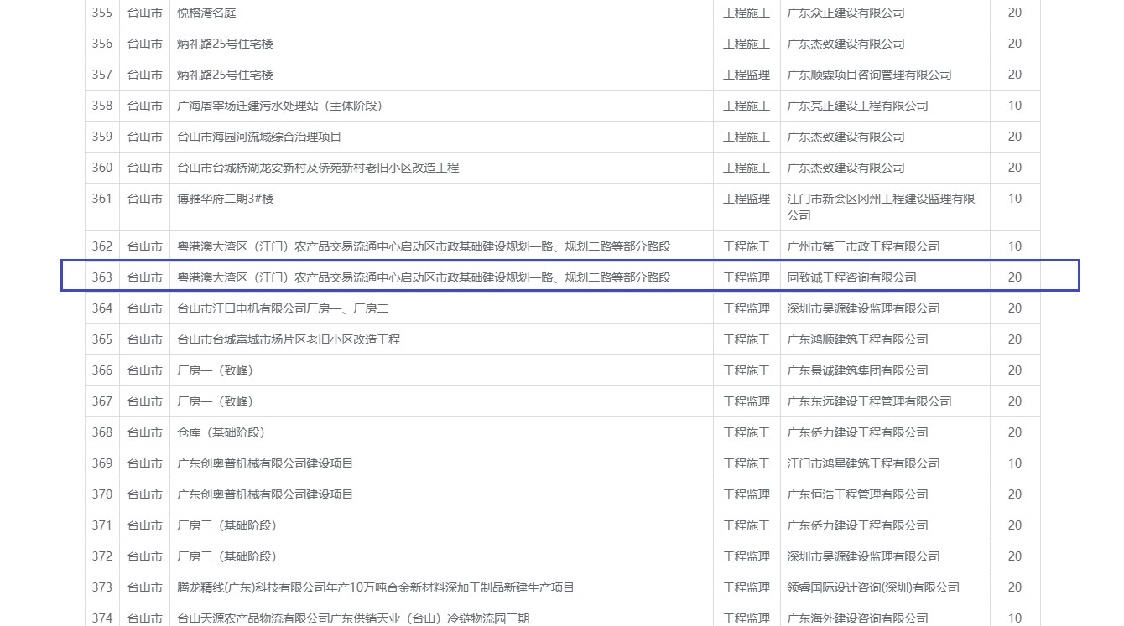Select 广州市第三市政工程有限公司 in row 362
This screenshot has height=626, width=1124.
click(863, 246)
